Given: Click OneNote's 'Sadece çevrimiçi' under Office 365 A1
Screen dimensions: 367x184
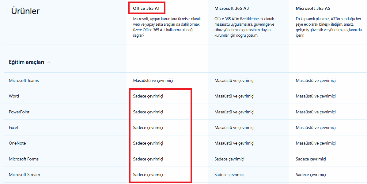Looking at the screenshot, I should pyautogui.click(x=148, y=143).
